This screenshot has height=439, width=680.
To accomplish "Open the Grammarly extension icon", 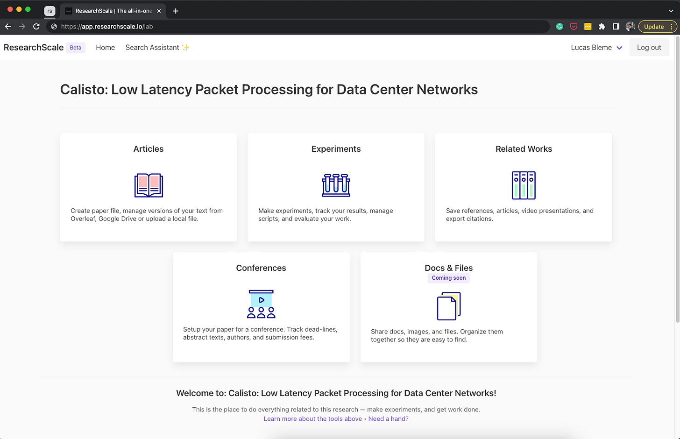I will [x=560, y=27].
